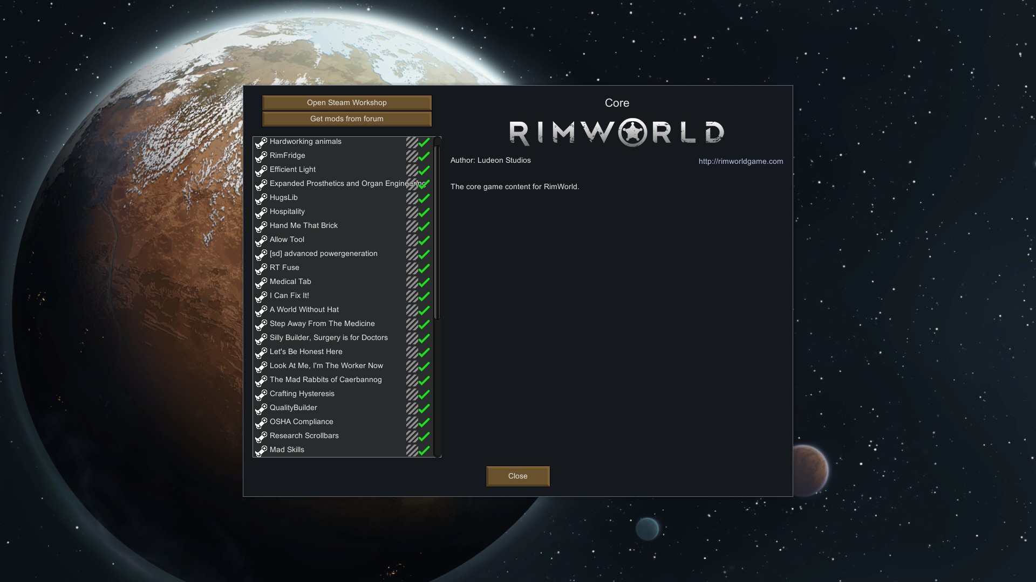Click the striped drag handle for RT Fuse
Viewport: 1036px width, 582px height.
tap(412, 268)
